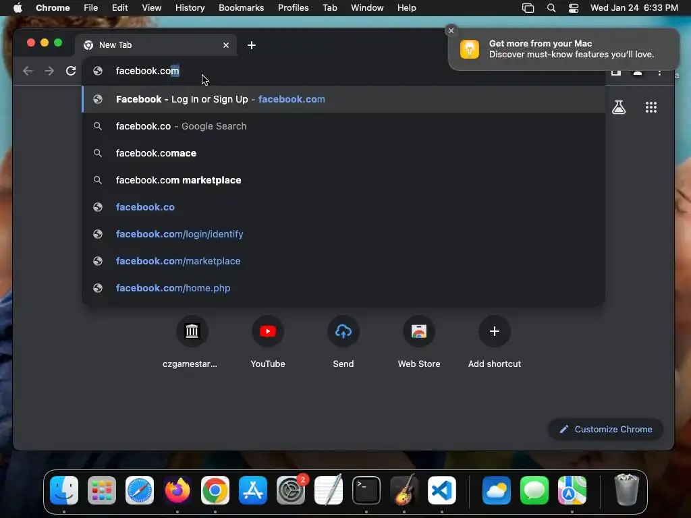Choose the facebook.comace search suggestion

[343, 153]
